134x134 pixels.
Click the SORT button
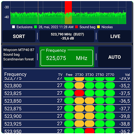(x=19, y=36)
